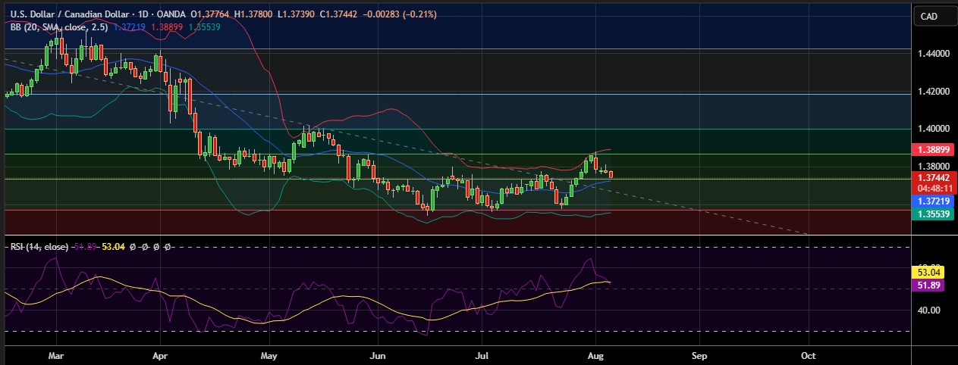Click the 1.40000 price scale value
The height and width of the screenshot is (365, 958).
932,129
